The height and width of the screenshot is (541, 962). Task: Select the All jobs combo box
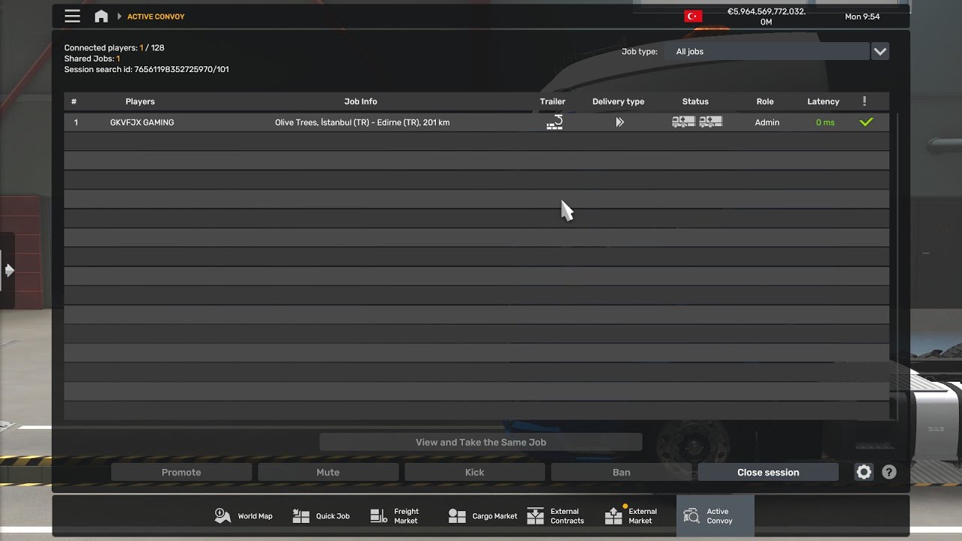pos(767,51)
